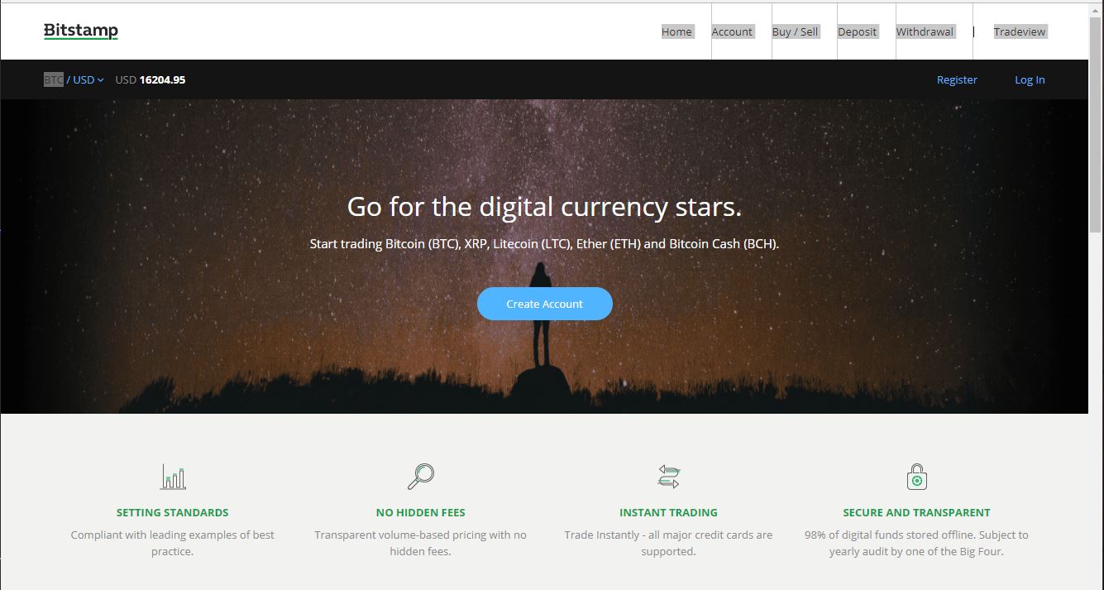Open Tradeview from the navigation
Image resolution: width=1104 pixels, height=590 pixels.
(1020, 31)
